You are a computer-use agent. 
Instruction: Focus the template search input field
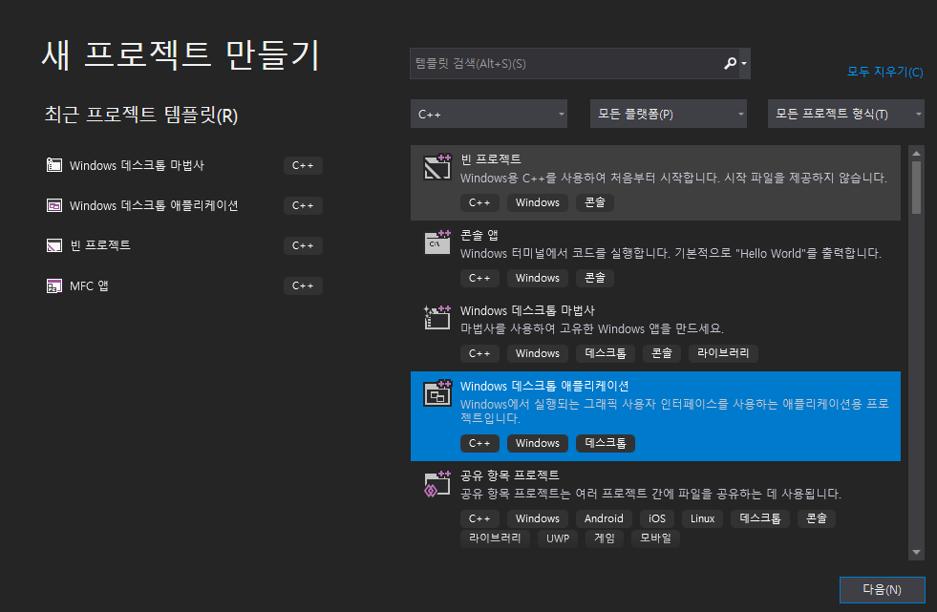[x=567, y=63]
